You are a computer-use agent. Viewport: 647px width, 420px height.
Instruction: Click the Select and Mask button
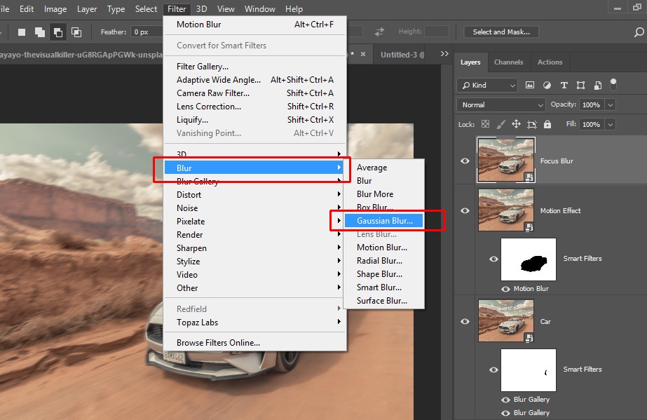coord(501,32)
